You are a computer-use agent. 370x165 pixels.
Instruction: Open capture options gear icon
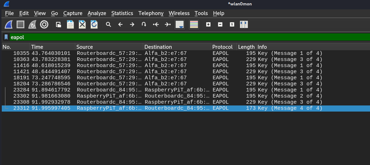44,24
